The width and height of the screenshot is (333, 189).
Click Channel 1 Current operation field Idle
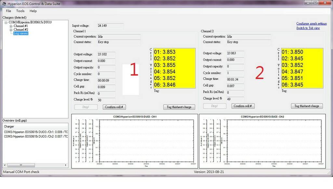pos(119,37)
